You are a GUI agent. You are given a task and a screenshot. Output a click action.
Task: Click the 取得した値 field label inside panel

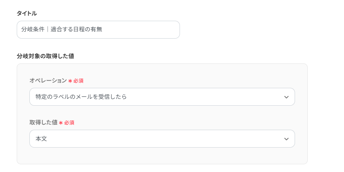(43, 122)
